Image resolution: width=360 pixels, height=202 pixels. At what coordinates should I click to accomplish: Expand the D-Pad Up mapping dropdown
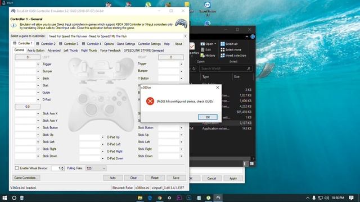(102, 137)
